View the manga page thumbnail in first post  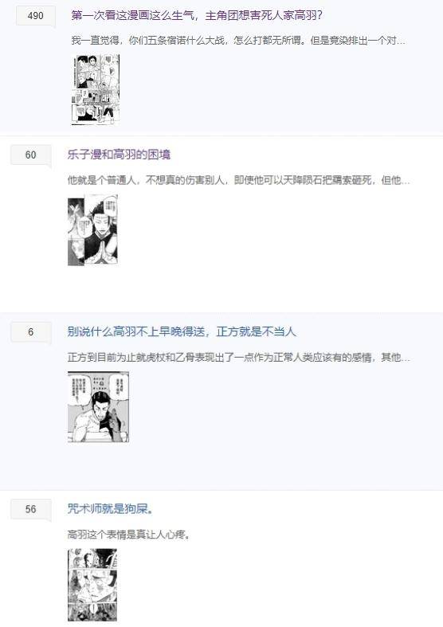pyautogui.click(x=96, y=90)
